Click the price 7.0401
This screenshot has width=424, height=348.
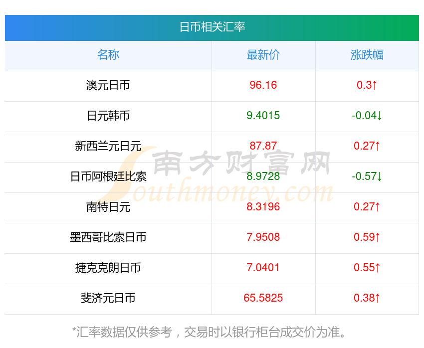click(263, 268)
